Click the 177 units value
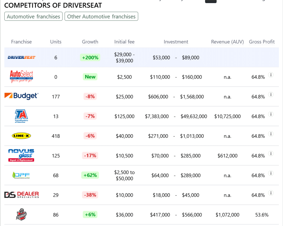The height and width of the screenshot is (226, 283). 56,97
